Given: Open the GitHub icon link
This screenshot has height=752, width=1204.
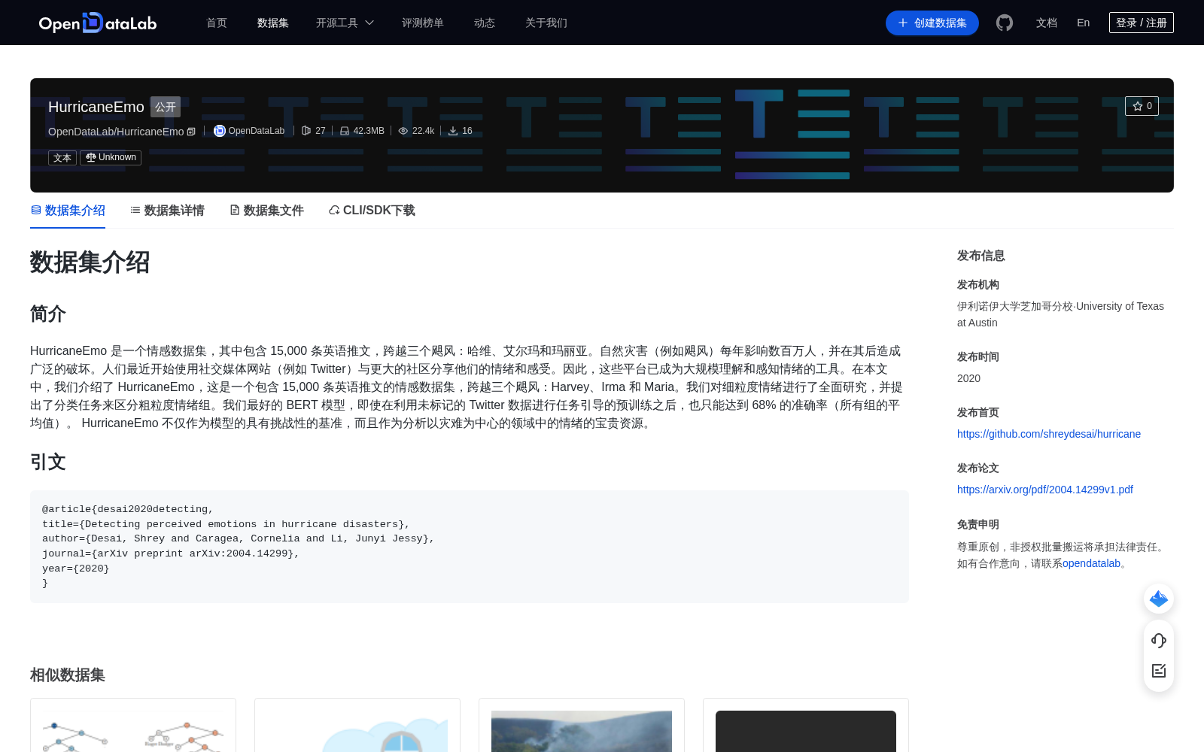Looking at the screenshot, I should 1005,23.
